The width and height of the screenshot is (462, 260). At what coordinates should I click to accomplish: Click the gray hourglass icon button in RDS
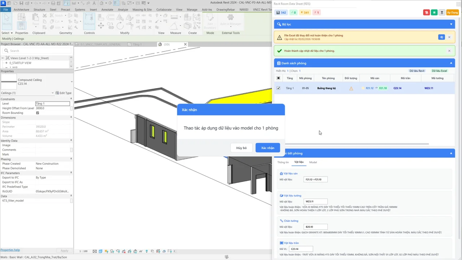tap(442, 12)
